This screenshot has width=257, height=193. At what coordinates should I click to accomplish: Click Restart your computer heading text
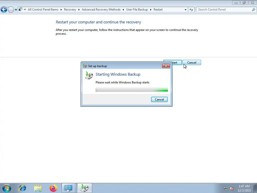(x=98, y=22)
